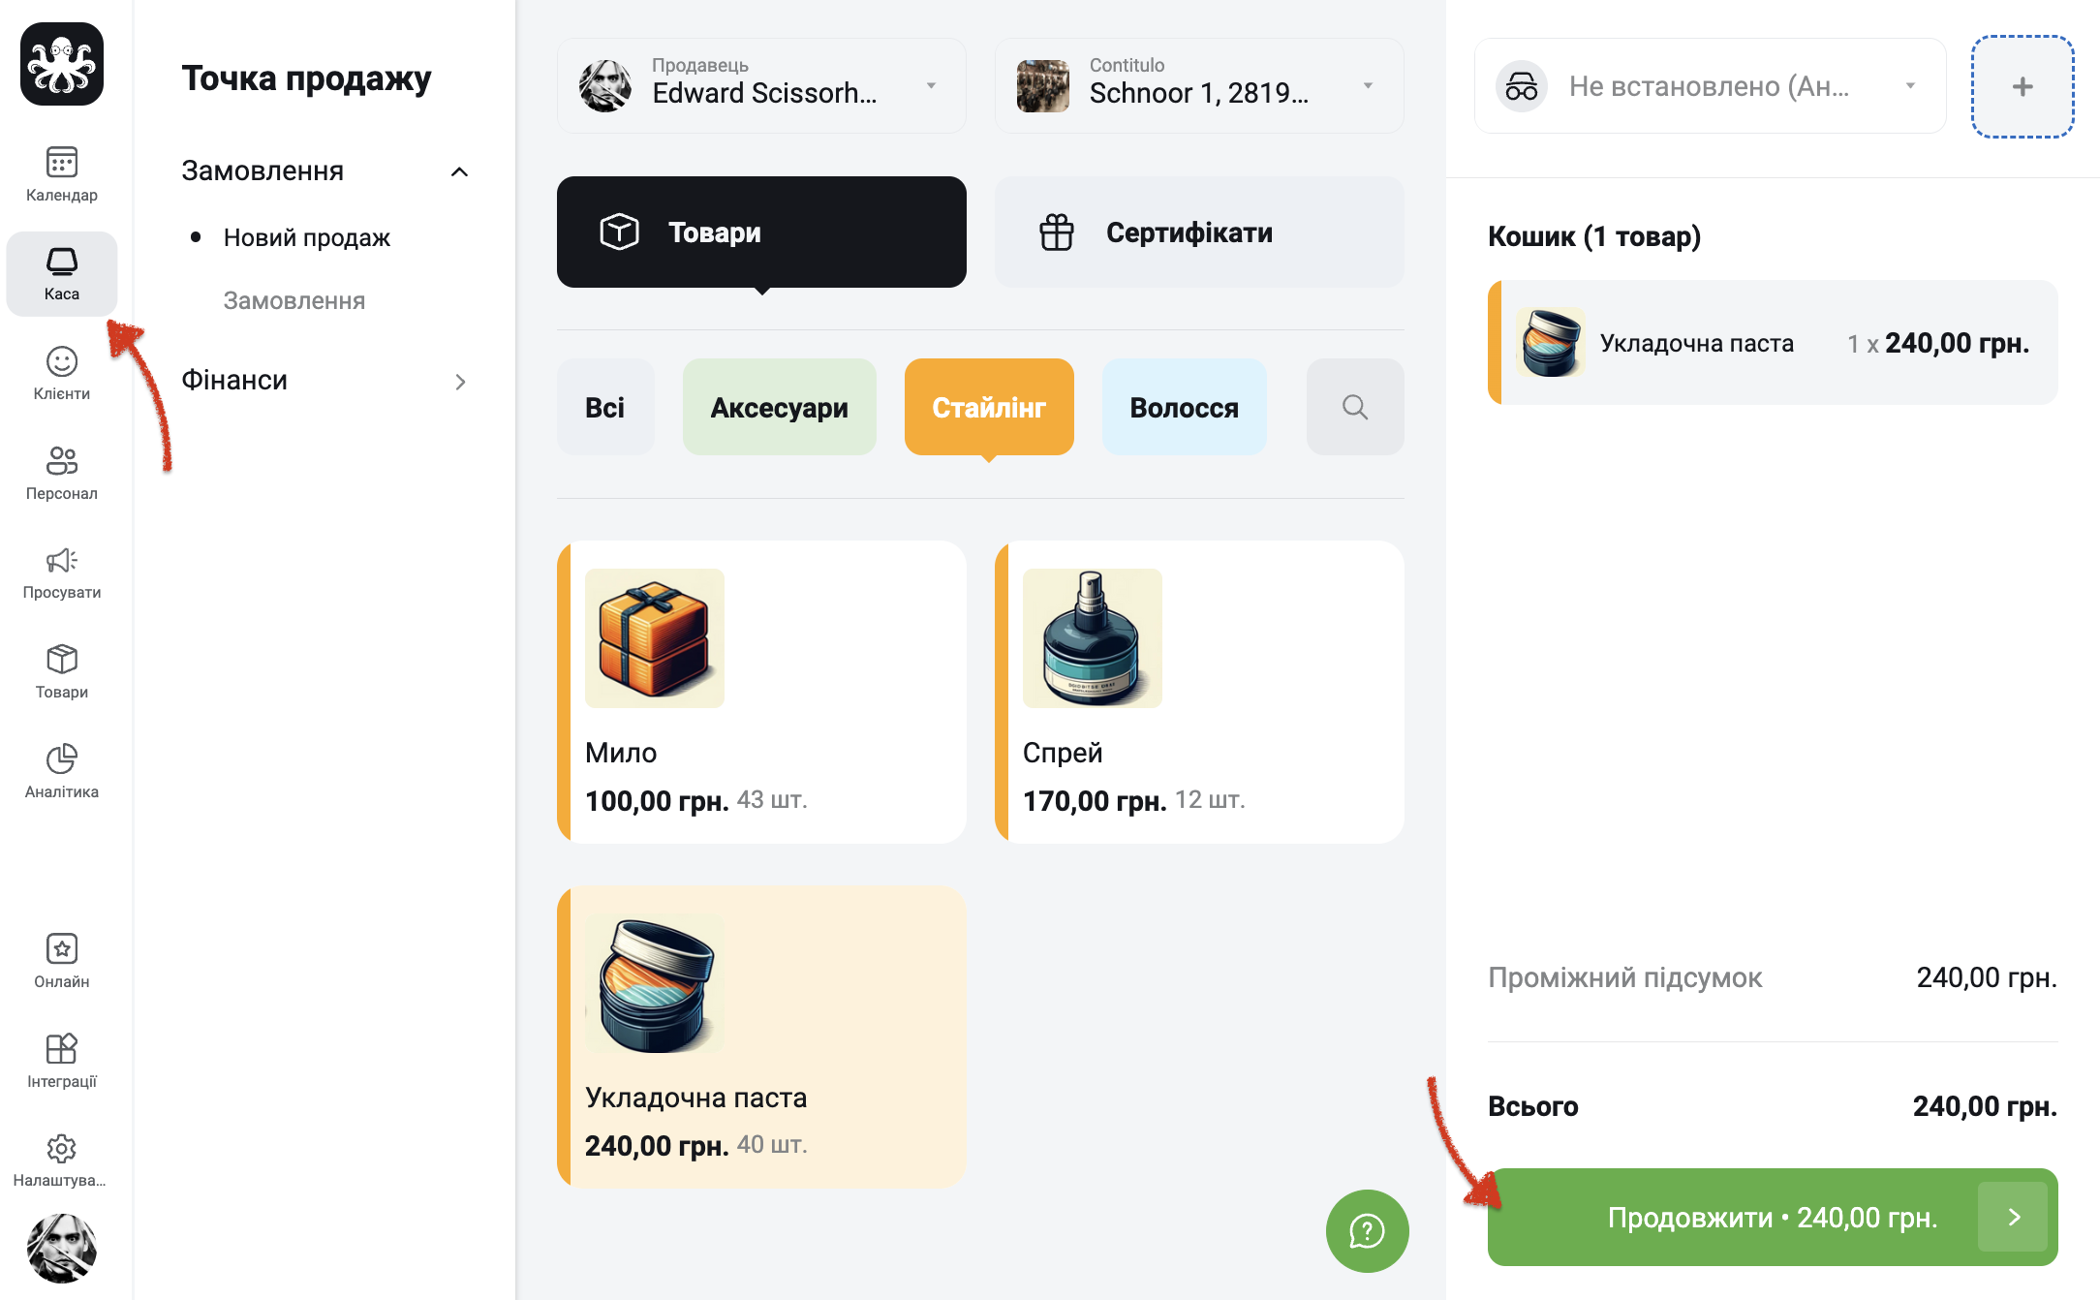Add the Спрей product card
This screenshot has height=1300, width=2100.
coord(1199,692)
